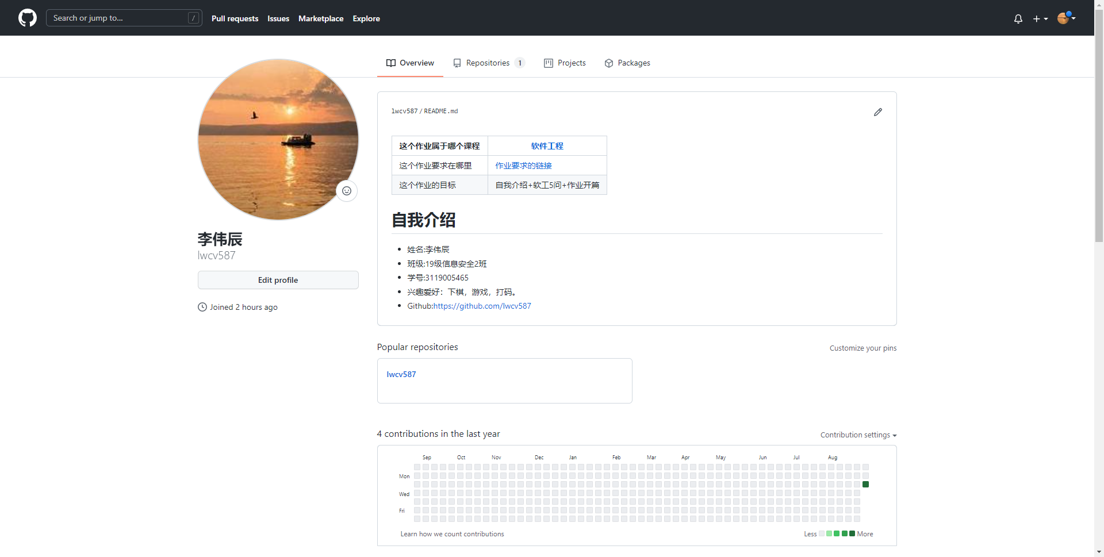This screenshot has width=1104, height=557.
Task: Switch to the Repositories tab
Action: point(489,63)
